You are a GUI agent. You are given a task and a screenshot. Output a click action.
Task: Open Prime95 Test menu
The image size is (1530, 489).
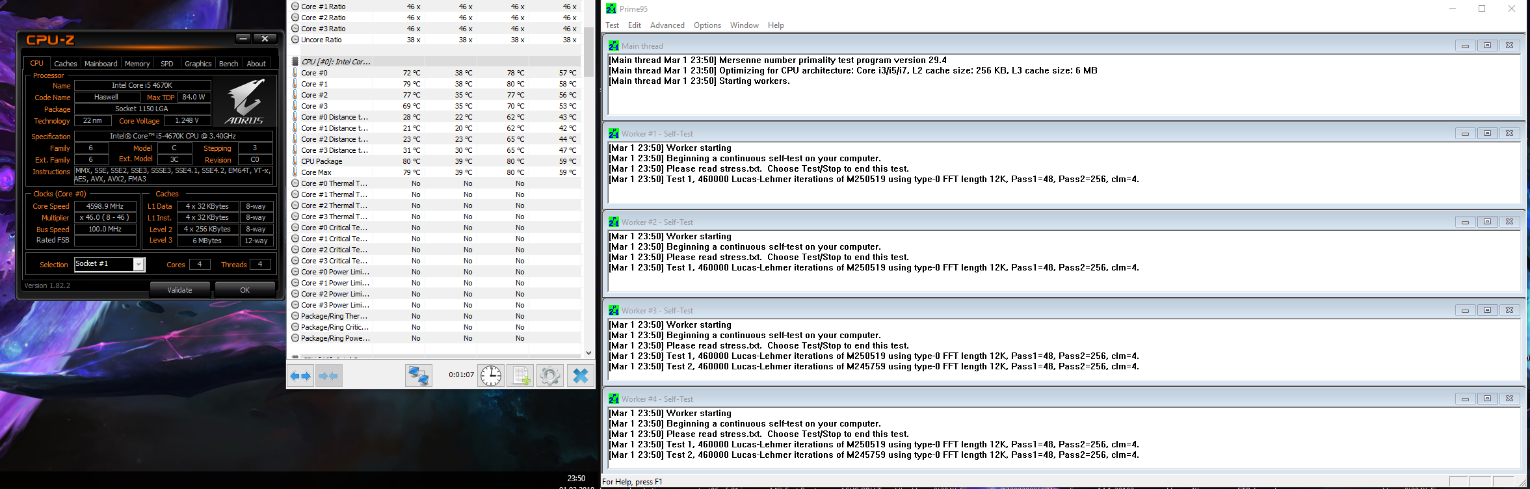[613, 25]
